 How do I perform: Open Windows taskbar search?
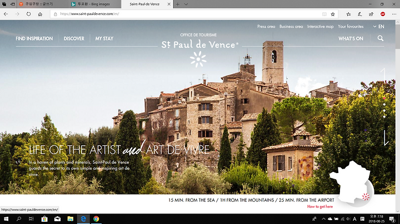[19, 218]
